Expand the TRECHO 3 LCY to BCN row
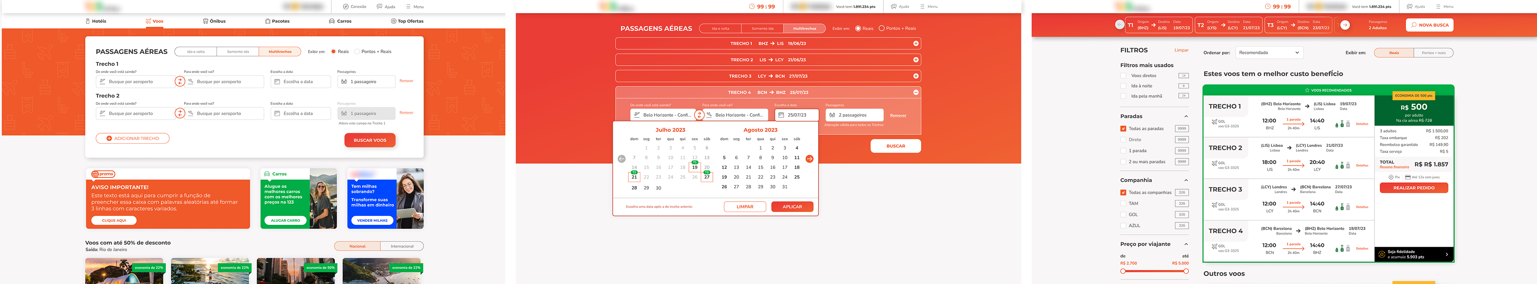This screenshot has width=1537, height=284. tap(916, 76)
